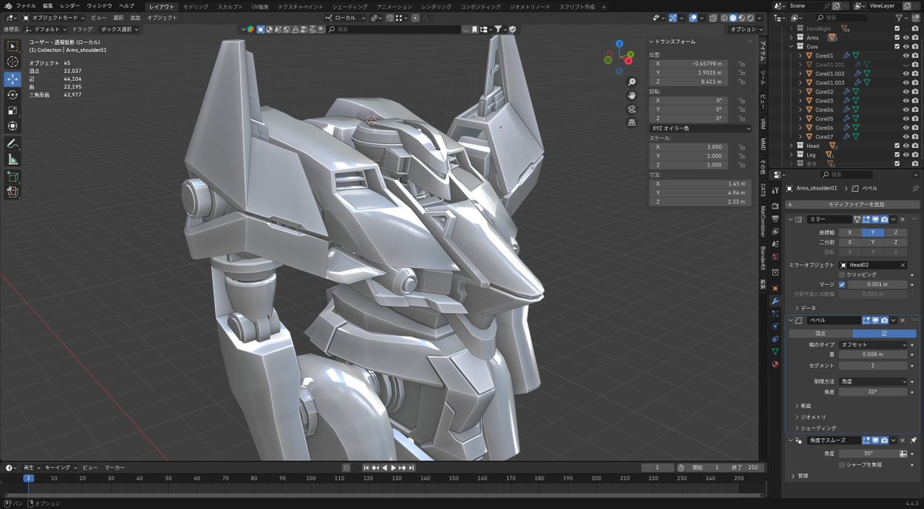Open the XYZ オイラー角 rotation mode dropdown
The height and width of the screenshot is (509, 924).
tap(700, 129)
